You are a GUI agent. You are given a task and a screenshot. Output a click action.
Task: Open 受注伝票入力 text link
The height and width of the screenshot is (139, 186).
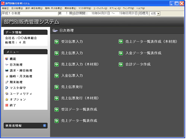(x=72, y=42)
